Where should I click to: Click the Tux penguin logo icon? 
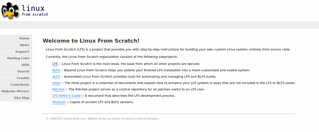[x=9, y=10]
